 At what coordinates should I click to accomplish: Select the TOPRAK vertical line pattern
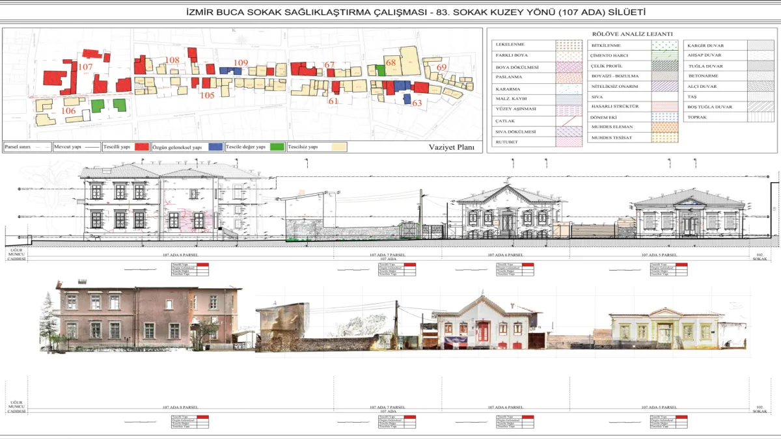(760, 117)
